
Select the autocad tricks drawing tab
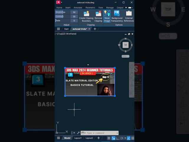(80, 29)
